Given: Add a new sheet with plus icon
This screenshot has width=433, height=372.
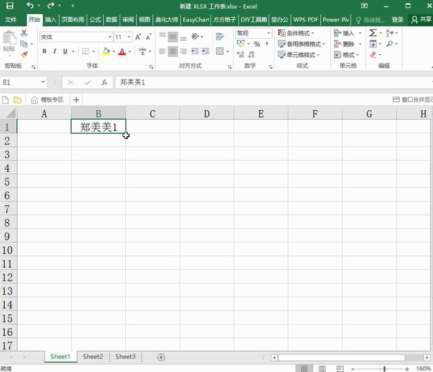Looking at the screenshot, I should tap(161, 356).
